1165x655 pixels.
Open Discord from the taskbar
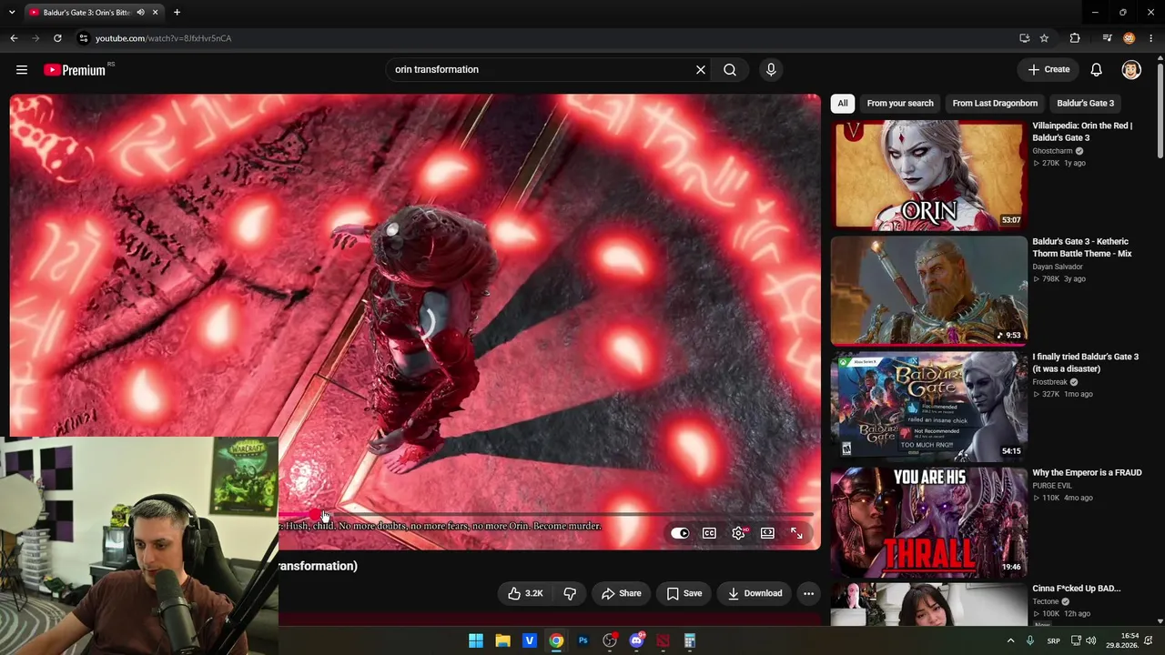pyautogui.click(x=636, y=640)
